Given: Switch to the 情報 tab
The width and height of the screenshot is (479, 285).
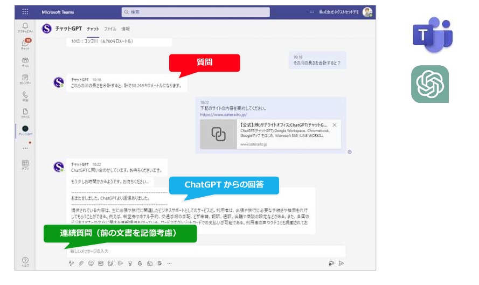Looking at the screenshot, I should click(x=126, y=29).
